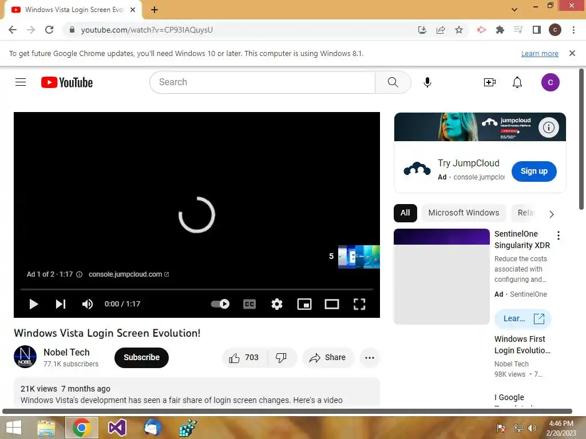Go to the YouTube home logo
586x439 pixels.
[67, 82]
